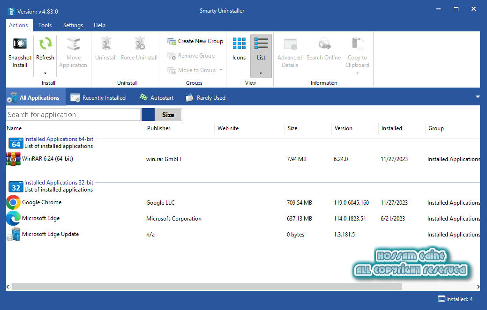Screen dimensions: 487x310
Task: Select the Microsoft Edge name text
Action: pyautogui.click(x=41, y=218)
